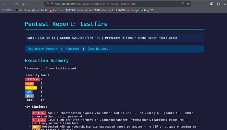Show site information page icon
The image size is (227, 130).
point(52,4)
